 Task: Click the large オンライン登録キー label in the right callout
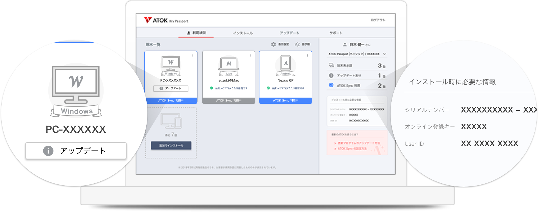[430, 127]
